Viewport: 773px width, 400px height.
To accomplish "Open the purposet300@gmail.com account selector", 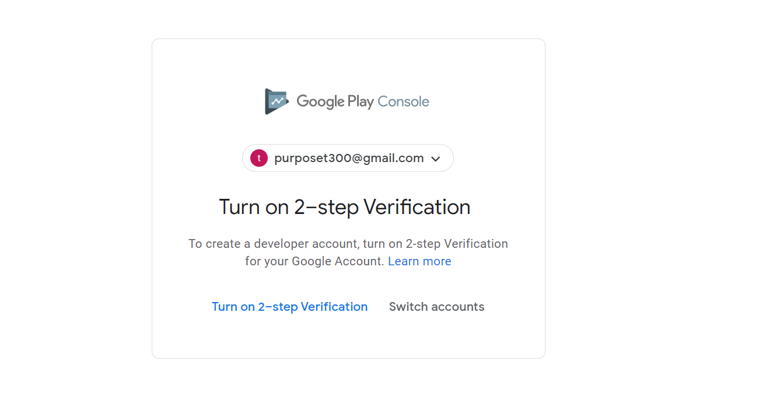I will pos(348,158).
